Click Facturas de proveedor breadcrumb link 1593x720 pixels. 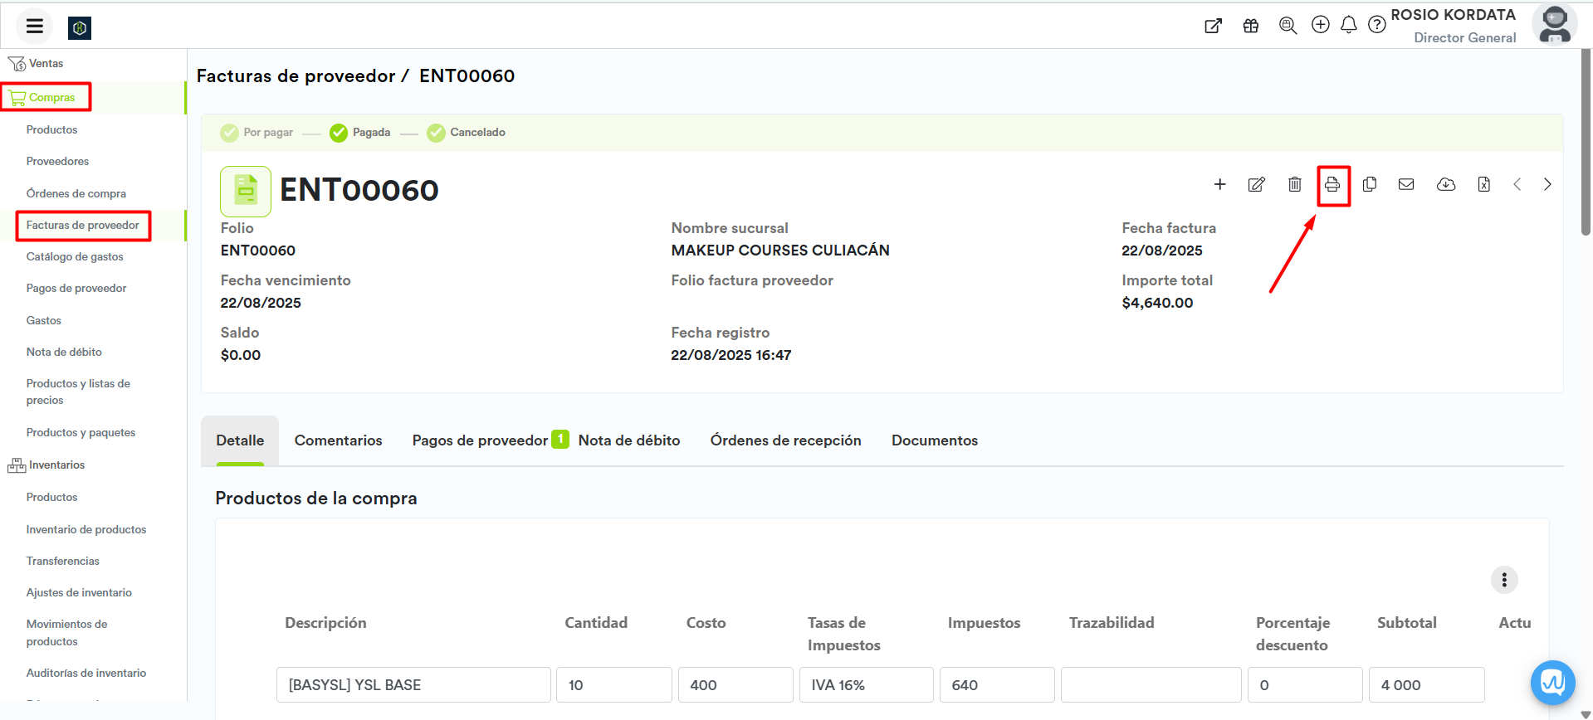click(296, 76)
